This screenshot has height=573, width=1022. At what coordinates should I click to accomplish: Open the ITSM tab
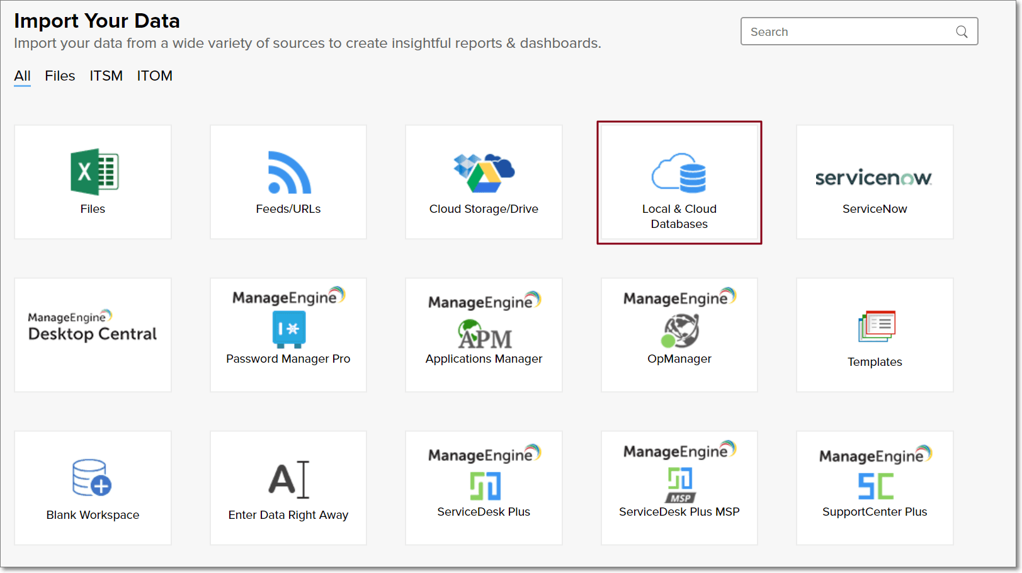[x=106, y=76]
